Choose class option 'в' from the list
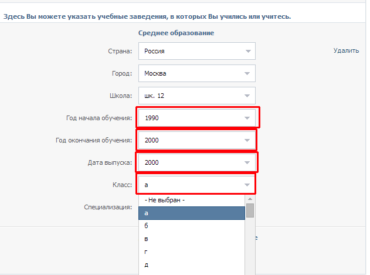 (192, 239)
